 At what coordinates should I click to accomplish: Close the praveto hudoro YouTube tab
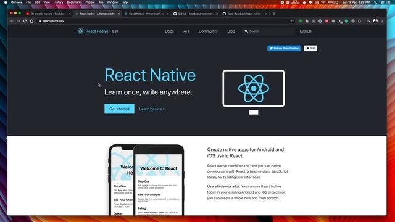tap(70, 14)
